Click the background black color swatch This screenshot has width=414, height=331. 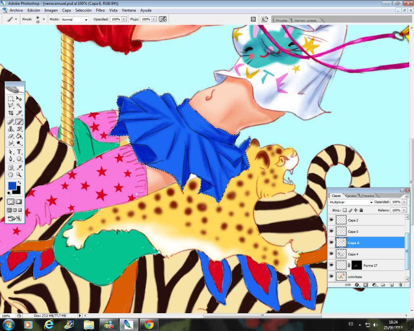click(x=17, y=191)
